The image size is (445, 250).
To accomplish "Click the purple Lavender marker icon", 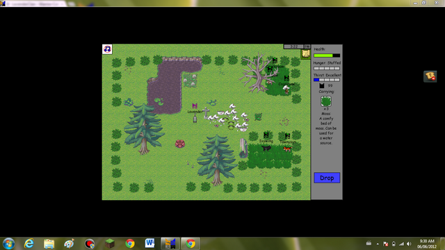I will tap(195, 106).
